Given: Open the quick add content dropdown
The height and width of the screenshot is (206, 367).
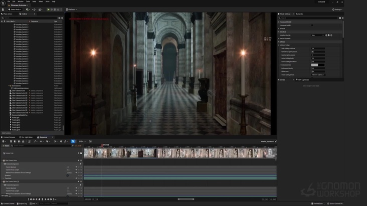Looking at the screenshot, I should pyautogui.click(x=28, y=9).
